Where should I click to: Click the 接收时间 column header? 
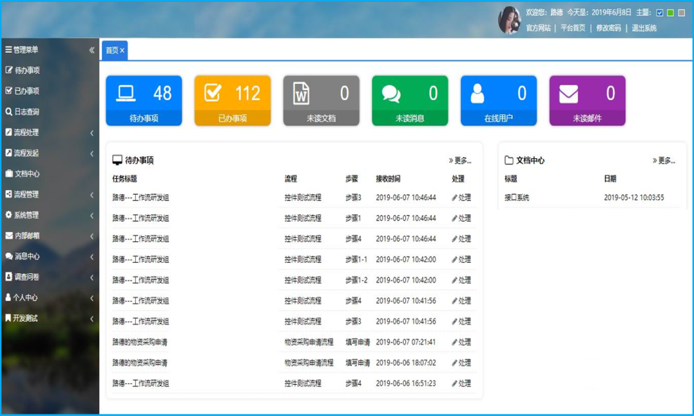(x=388, y=179)
